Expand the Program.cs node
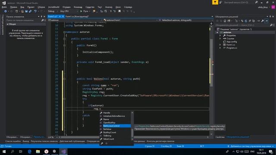Image resolution: width=276 pixels, height=155 pixels. click(220, 48)
